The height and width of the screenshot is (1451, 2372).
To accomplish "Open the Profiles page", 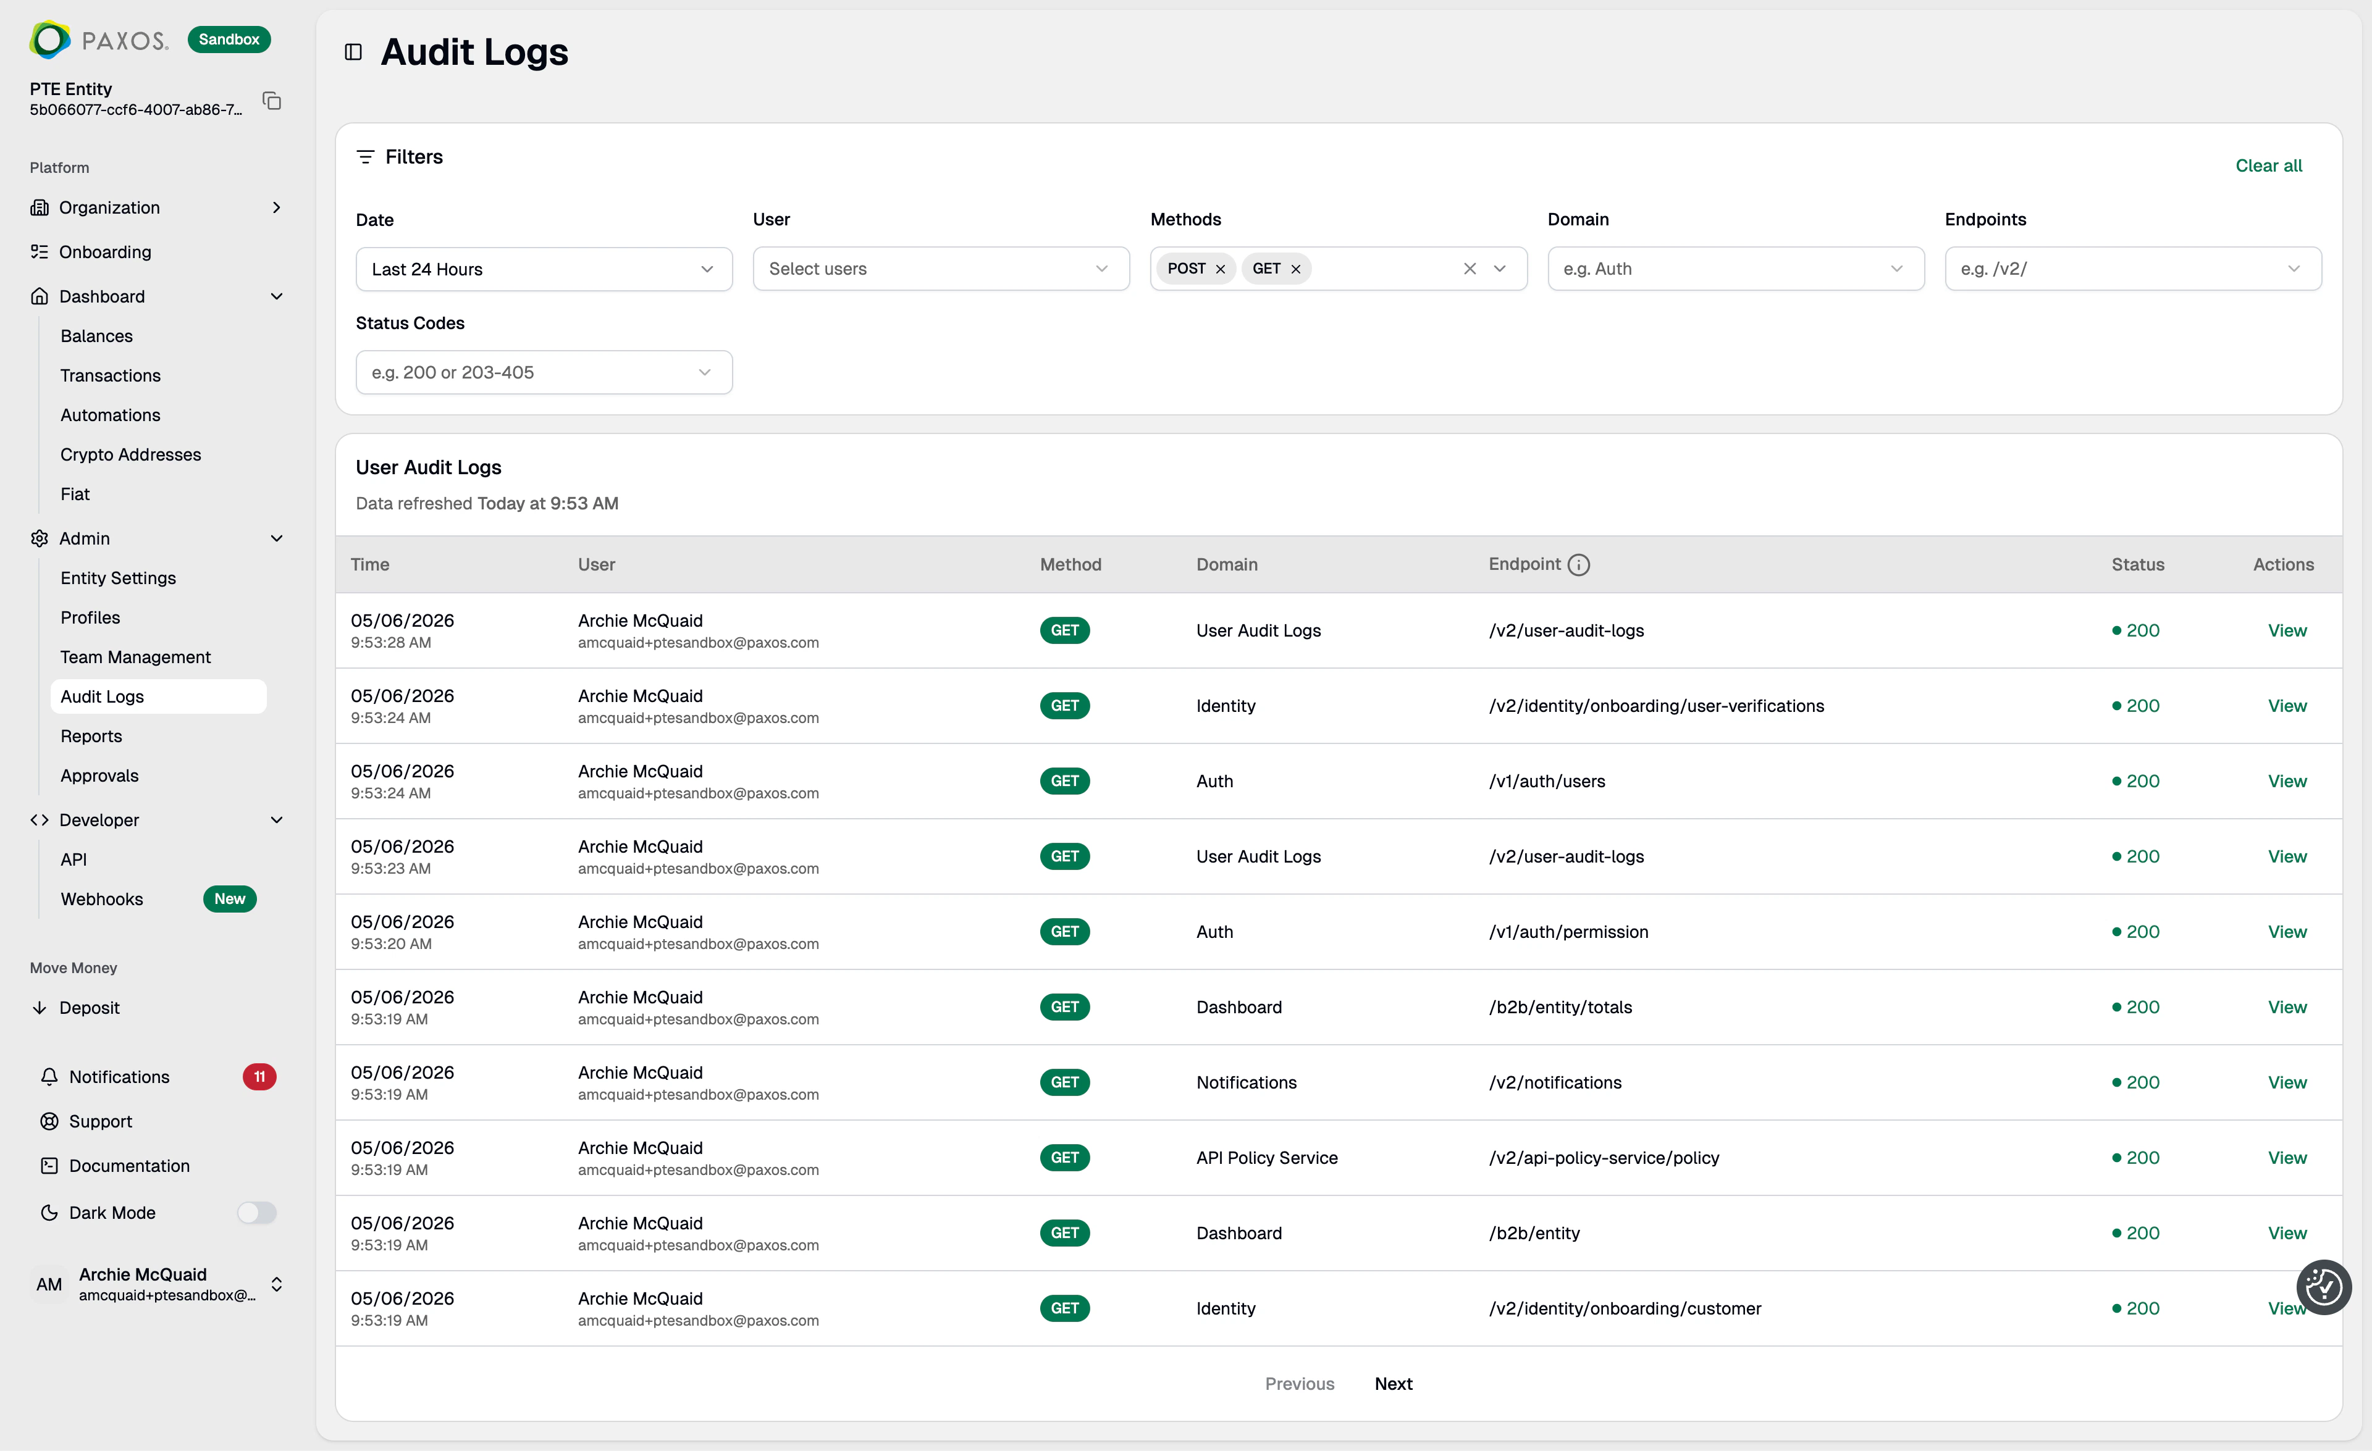I will pos(90,617).
